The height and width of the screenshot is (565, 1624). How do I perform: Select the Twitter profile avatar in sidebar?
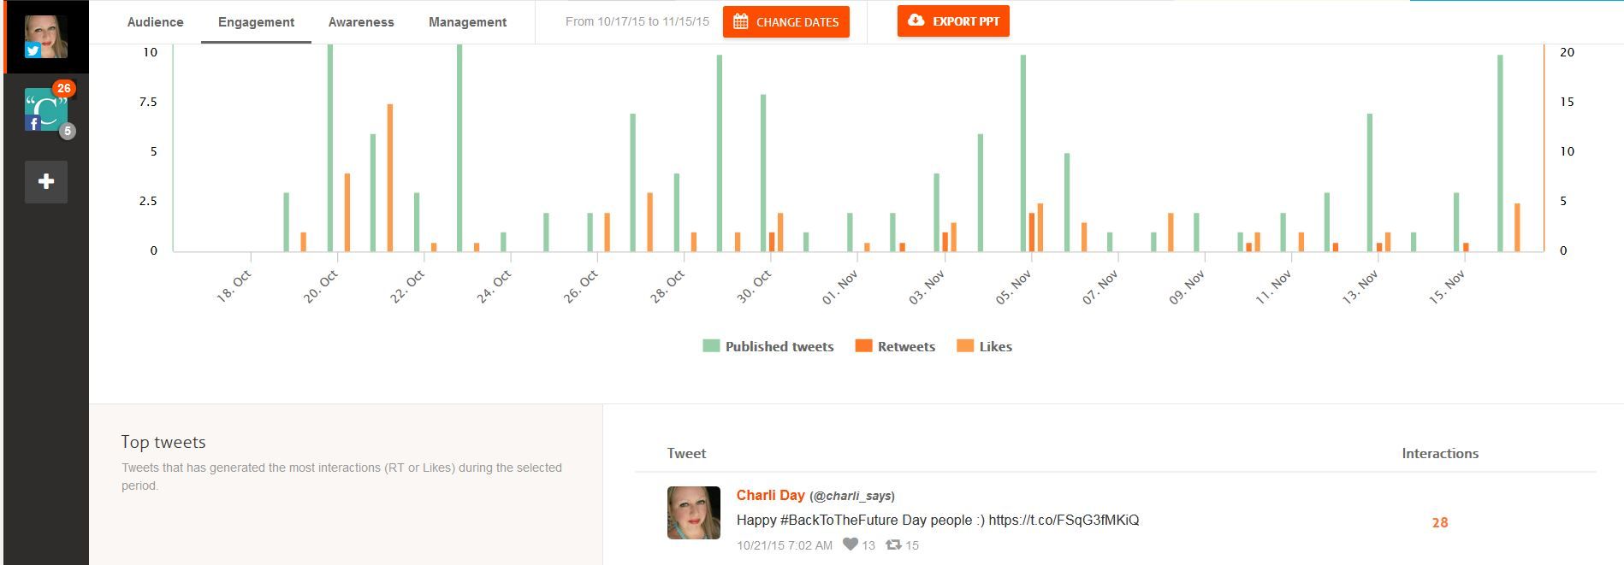click(x=45, y=37)
